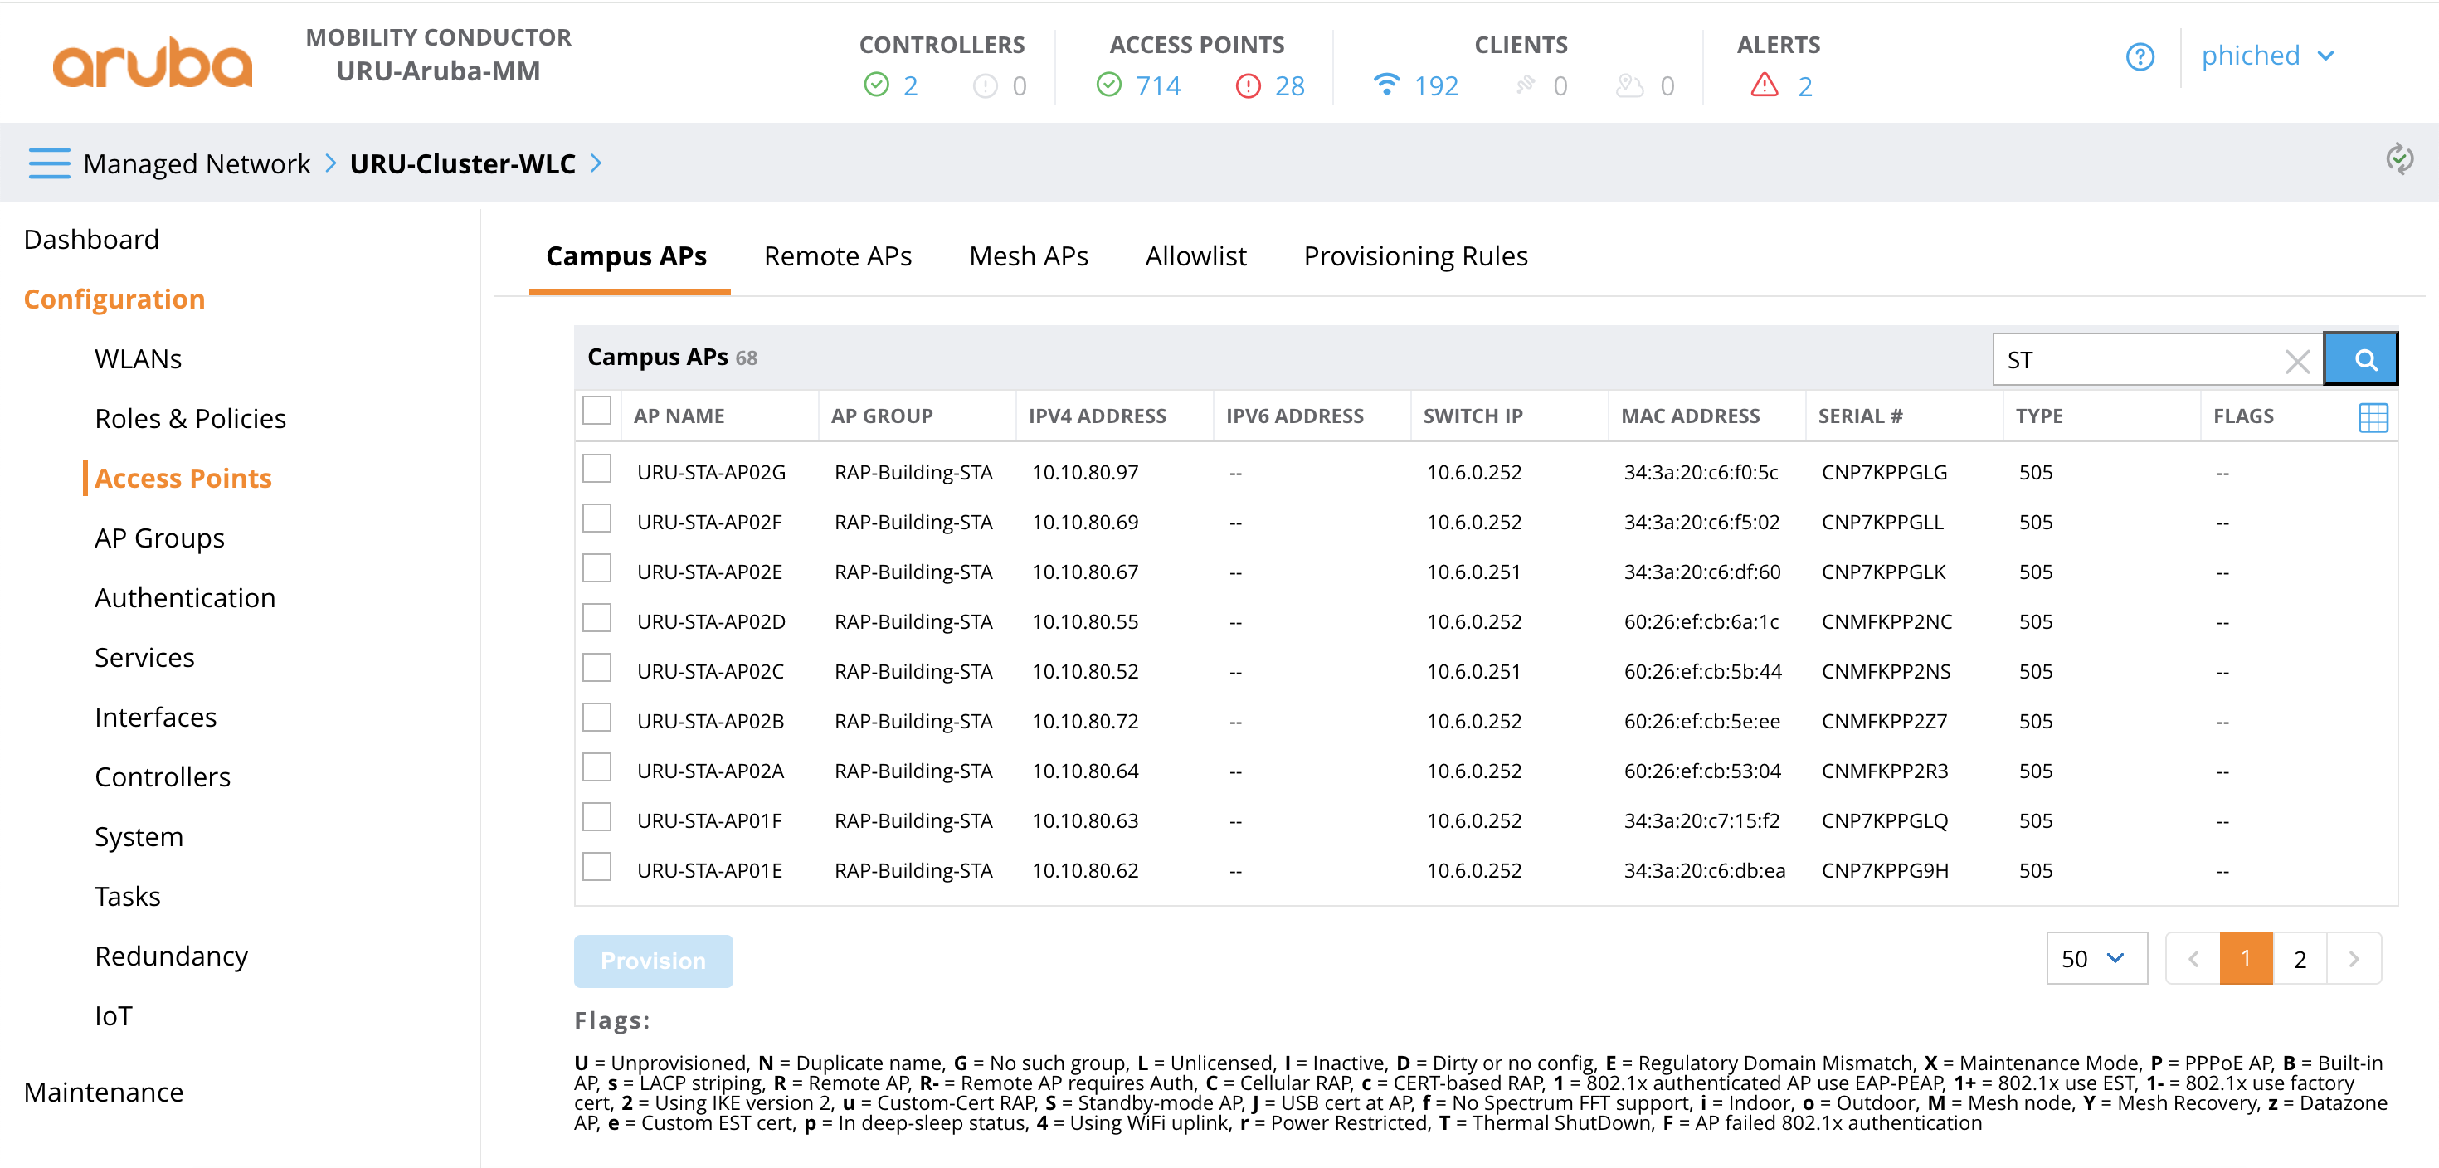Expand the chevron after Managed Network
This screenshot has height=1168, width=2439.
click(330, 163)
